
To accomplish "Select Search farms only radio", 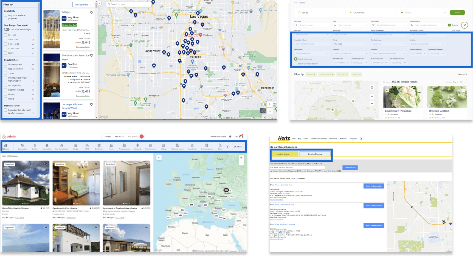I will pyautogui.click(x=295, y=59).
